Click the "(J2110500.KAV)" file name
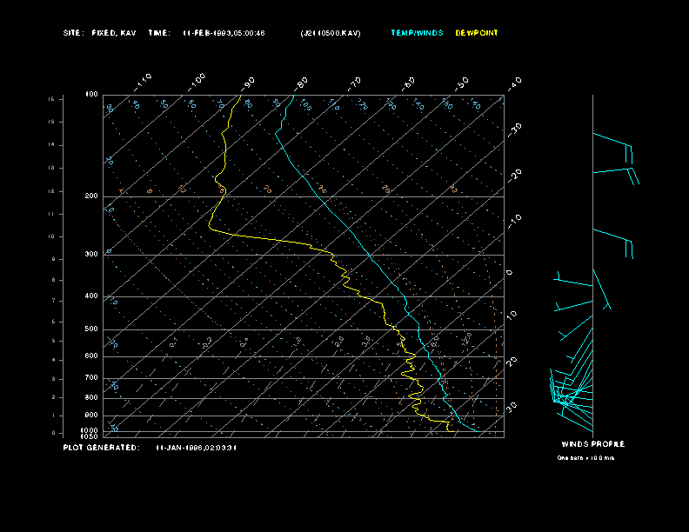Screen dimensions: 689x532 click(331, 33)
